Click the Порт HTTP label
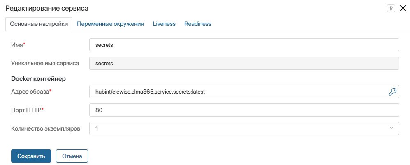Image resolution: width=410 pixels, height=165 pixels. point(27,110)
